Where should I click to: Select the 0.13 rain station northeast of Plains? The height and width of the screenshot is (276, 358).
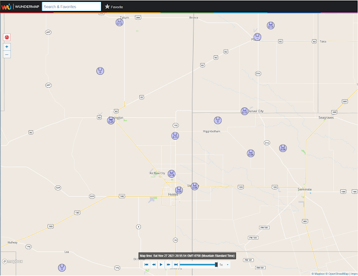click(271, 26)
